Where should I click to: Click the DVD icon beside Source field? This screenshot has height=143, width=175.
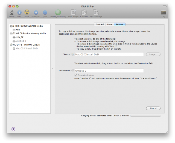[x=73, y=54]
